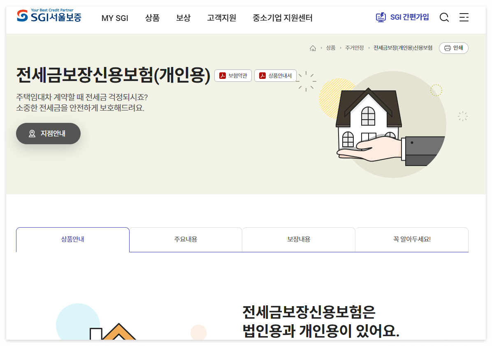Viewport: 492px width, 346px height.
Task: Click the PDF icon beside 상품안내서
Action: point(262,76)
